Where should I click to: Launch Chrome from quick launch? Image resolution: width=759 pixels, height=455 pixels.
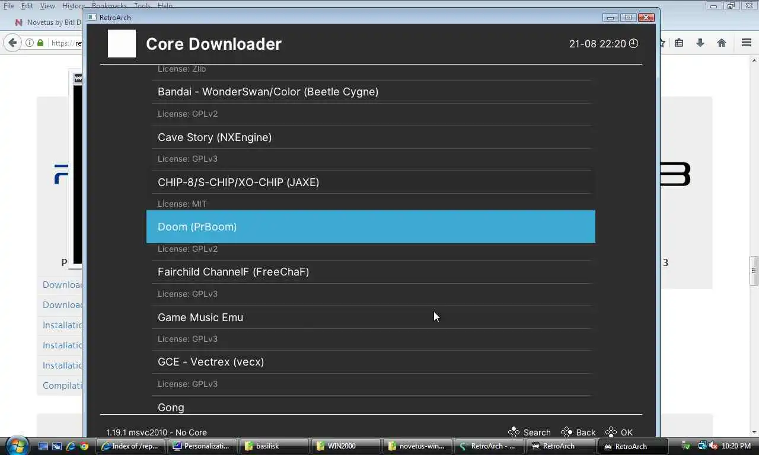84,446
